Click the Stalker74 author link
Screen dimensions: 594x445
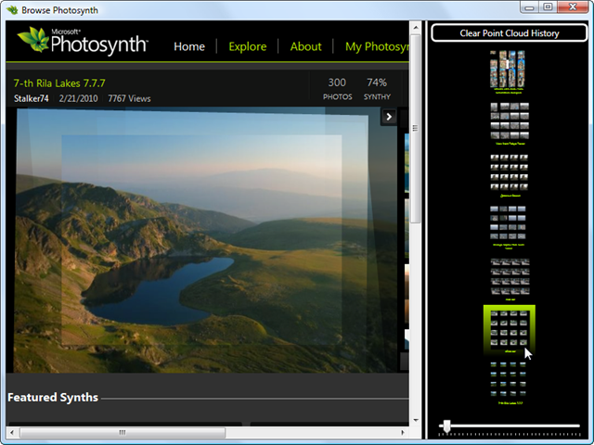coord(32,98)
